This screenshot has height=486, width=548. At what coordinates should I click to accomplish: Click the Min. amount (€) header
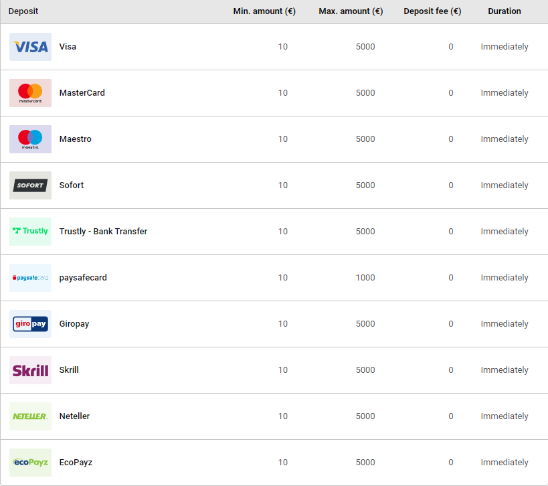(264, 11)
